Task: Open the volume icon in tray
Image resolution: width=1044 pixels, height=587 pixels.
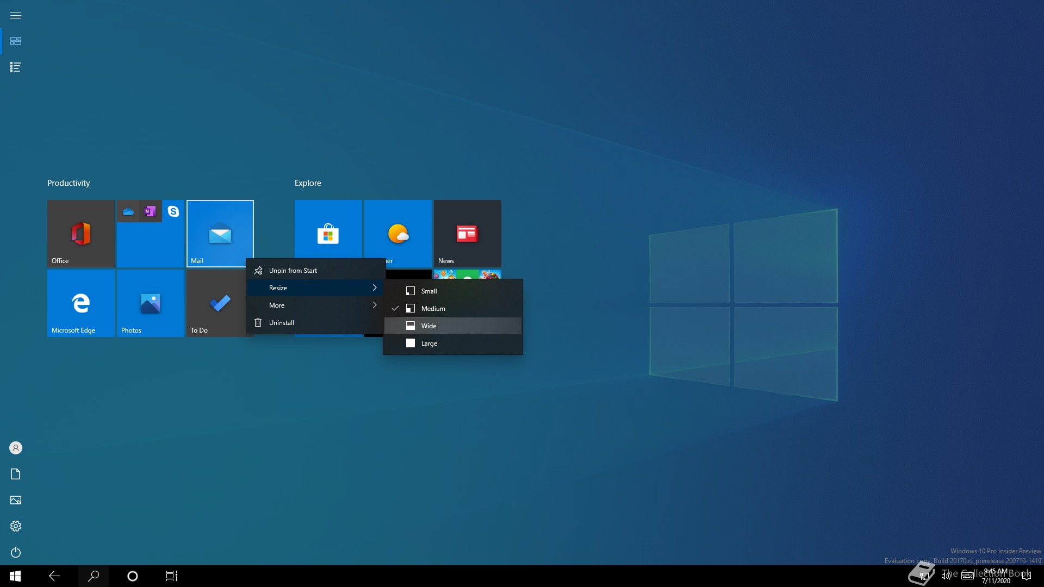Action: point(946,576)
